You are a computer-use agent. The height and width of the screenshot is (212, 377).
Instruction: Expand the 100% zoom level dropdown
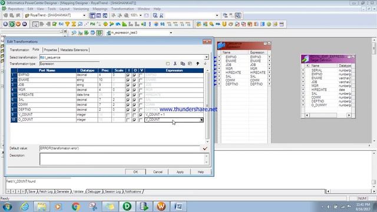(141, 15)
